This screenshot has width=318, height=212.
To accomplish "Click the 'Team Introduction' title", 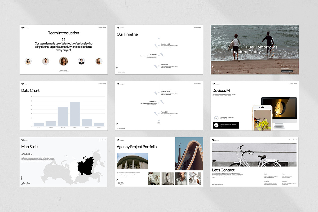I will click(64, 33).
